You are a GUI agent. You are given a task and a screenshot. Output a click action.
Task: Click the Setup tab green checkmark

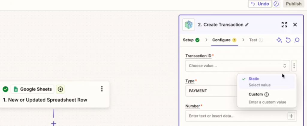coord(197,40)
